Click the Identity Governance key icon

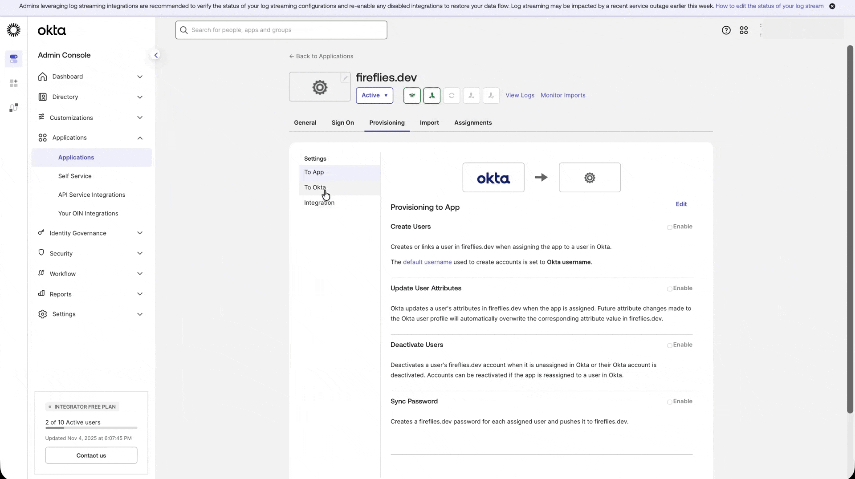(41, 232)
